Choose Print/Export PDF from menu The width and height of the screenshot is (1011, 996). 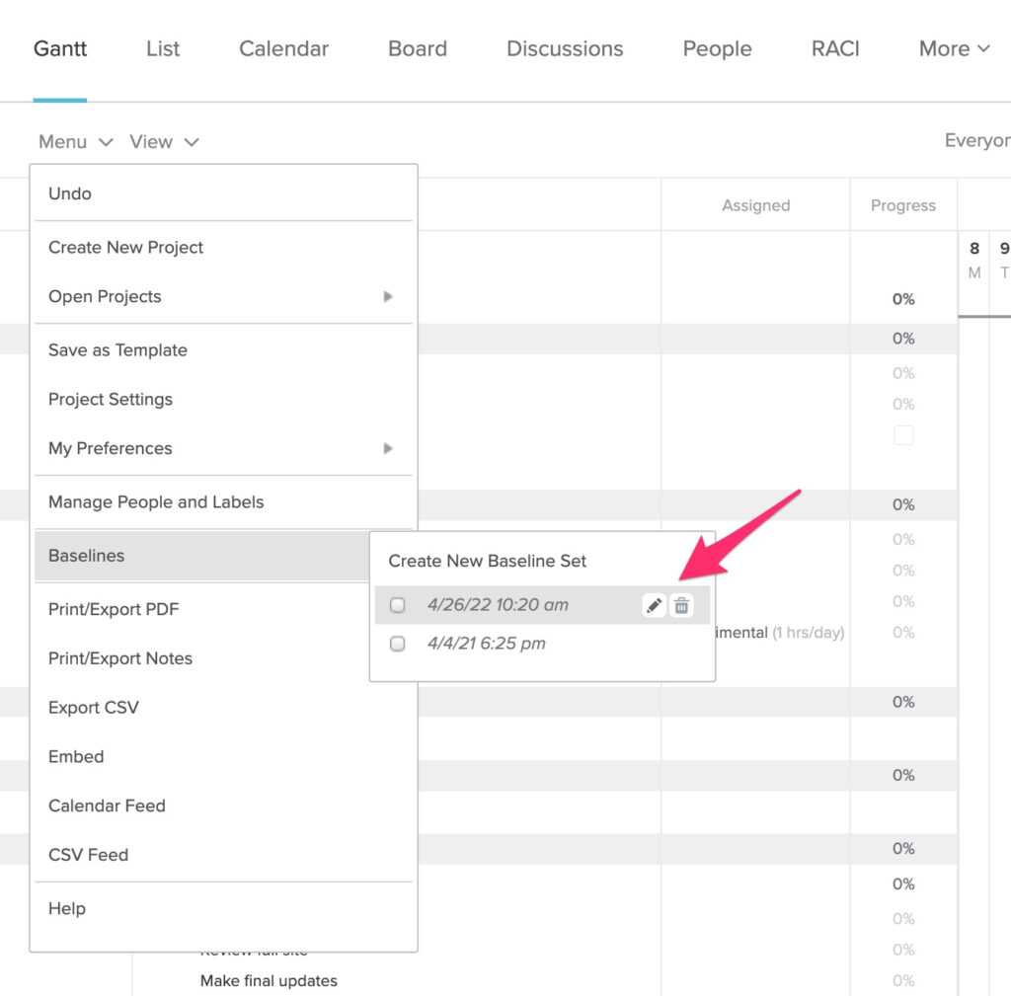point(114,609)
